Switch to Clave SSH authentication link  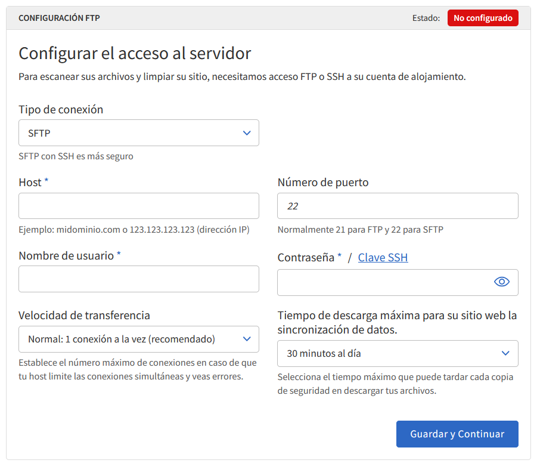pyautogui.click(x=383, y=258)
